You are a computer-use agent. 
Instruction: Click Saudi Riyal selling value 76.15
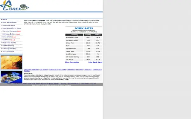(98, 51)
